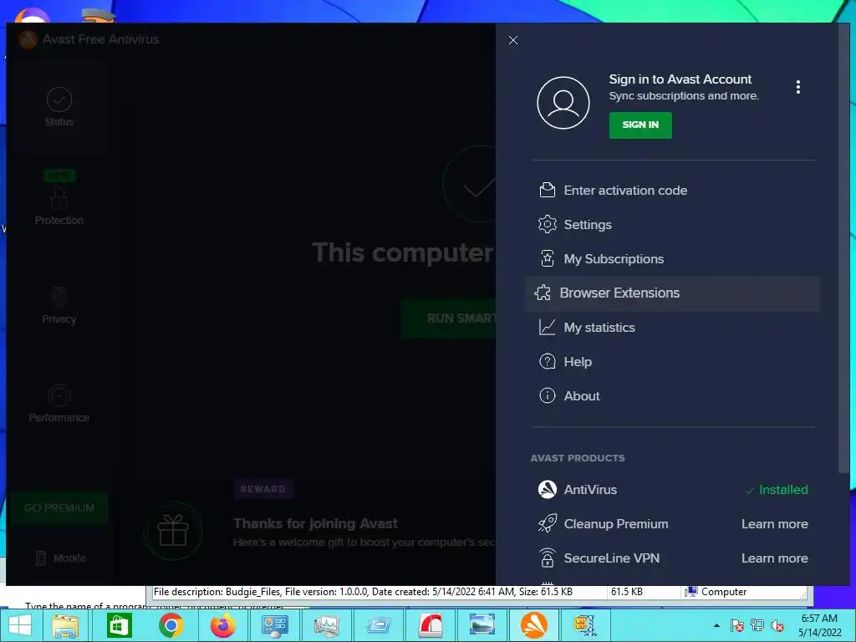Open Control Panel icon in the taskbar
Viewport: 856px width, 642px height.
click(x=274, y=625)
